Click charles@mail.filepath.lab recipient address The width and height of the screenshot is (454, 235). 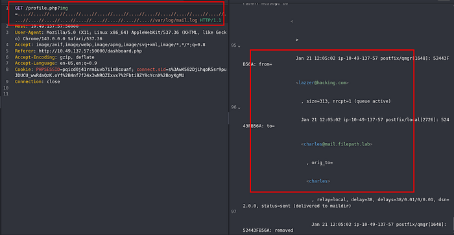[337, 144]
